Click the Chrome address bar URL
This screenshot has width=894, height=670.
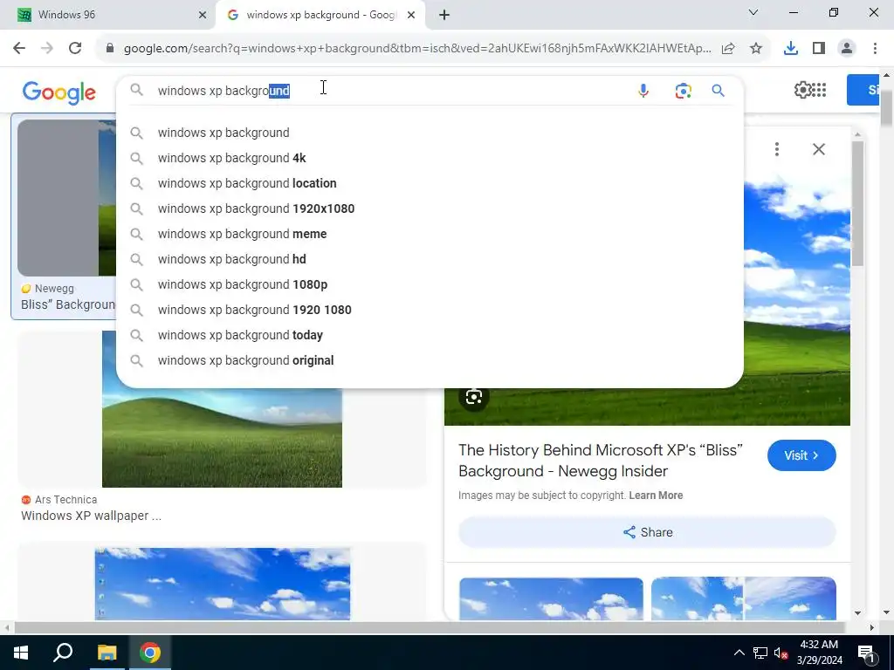click(x=417, y=49)
